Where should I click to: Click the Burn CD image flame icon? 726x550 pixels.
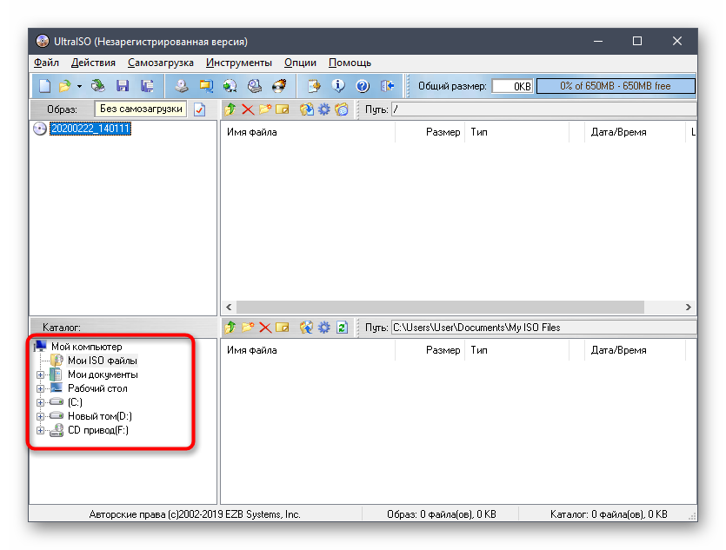point(279,86)
